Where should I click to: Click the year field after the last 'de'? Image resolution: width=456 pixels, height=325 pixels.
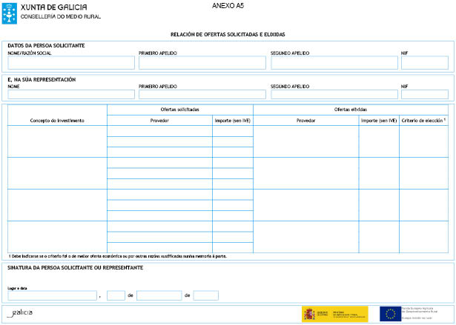pyautogui.click(x=205, y=295)
